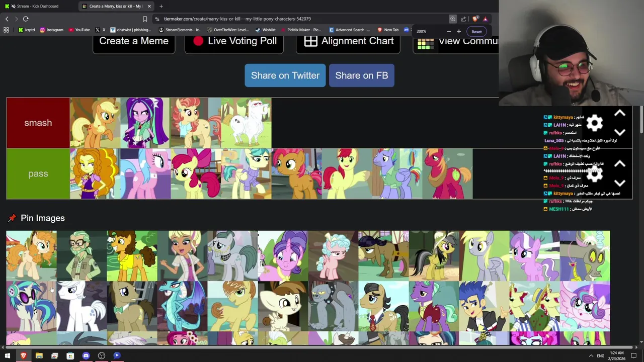
Task: Open File Explorer from taskbar
Action: (39, 355)
